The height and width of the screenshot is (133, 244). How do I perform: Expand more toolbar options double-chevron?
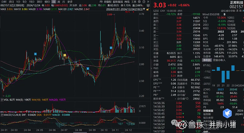[148, 2]
